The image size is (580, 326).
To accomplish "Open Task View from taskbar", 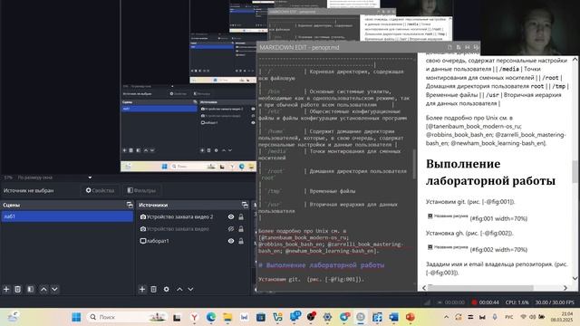I will pyautogui.click(x=177, y=317).
